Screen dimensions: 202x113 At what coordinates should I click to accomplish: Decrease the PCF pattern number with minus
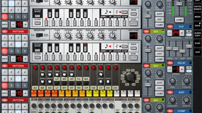[170, 33]
